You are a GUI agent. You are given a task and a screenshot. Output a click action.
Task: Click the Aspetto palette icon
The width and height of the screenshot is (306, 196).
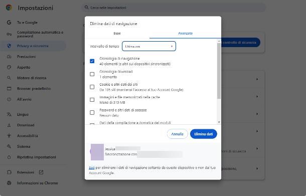coord(9,67)
